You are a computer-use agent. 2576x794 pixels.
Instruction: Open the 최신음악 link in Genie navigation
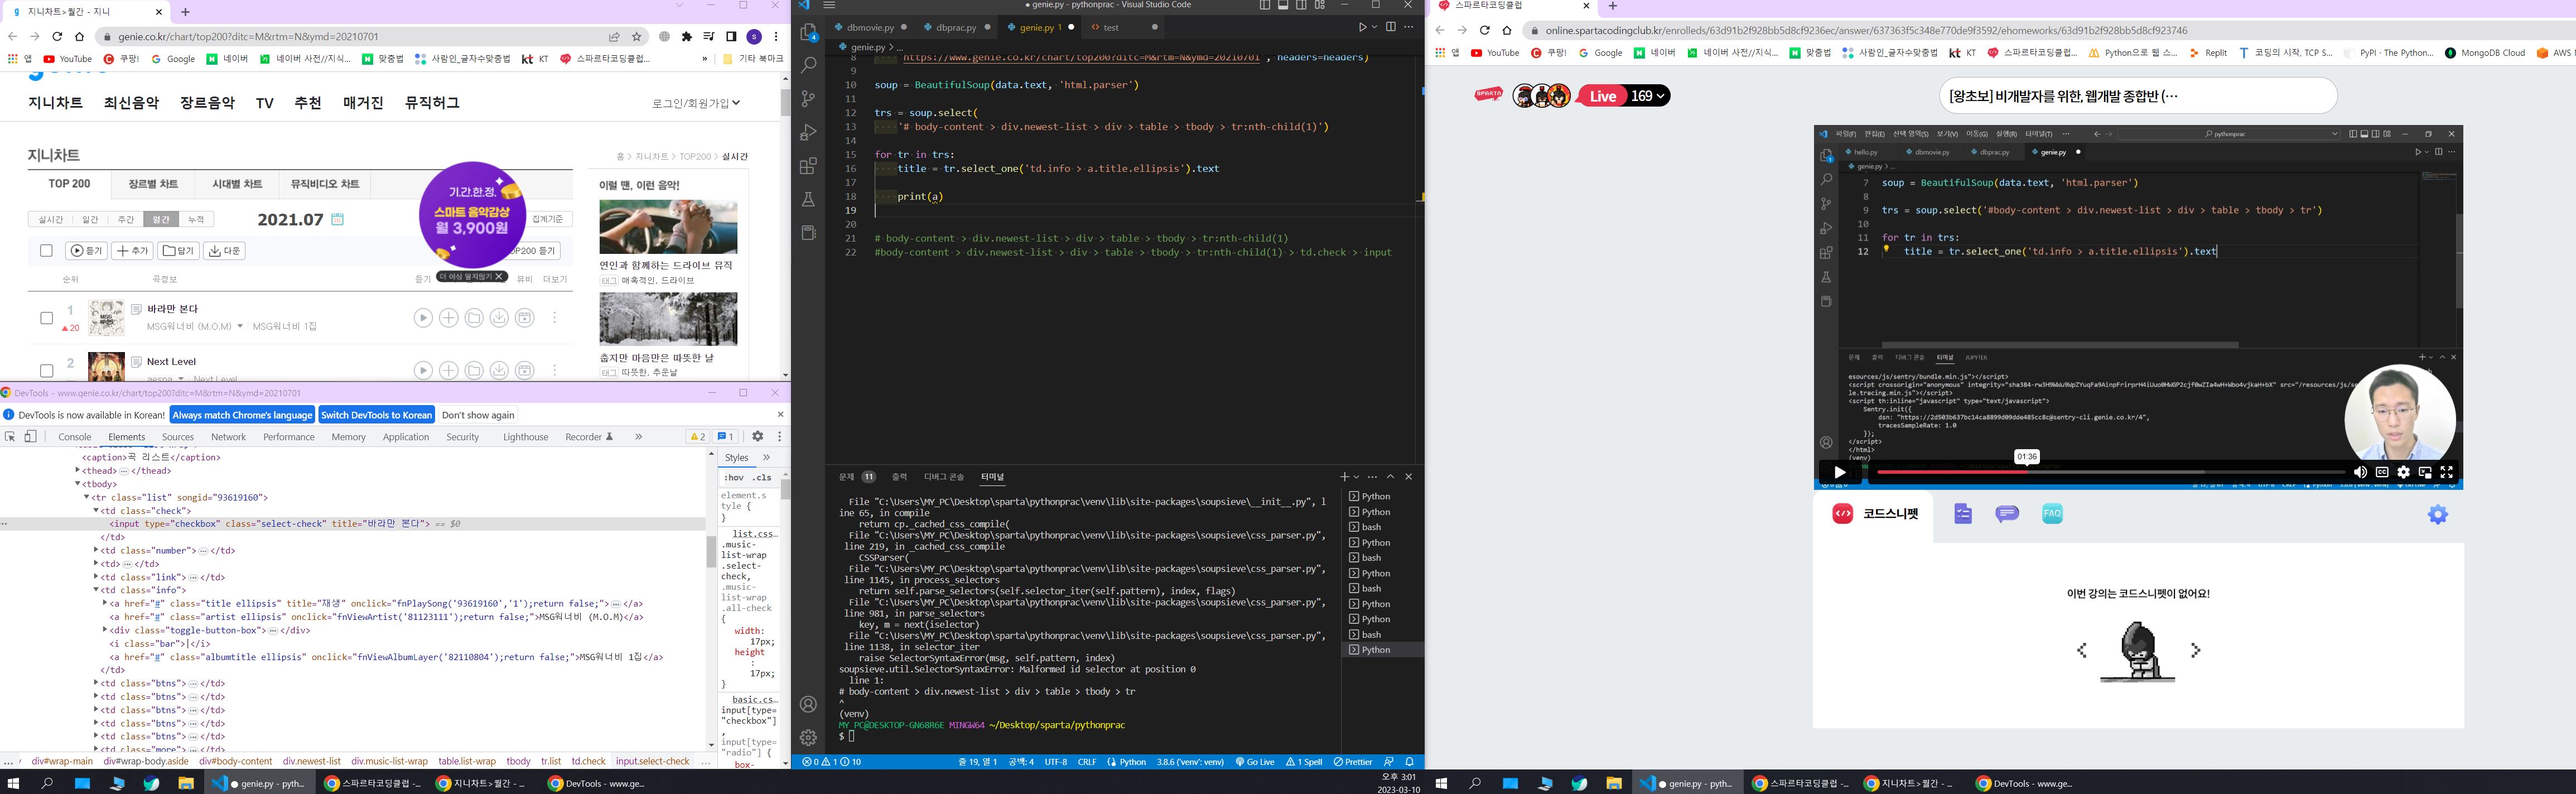click(131, 103)
